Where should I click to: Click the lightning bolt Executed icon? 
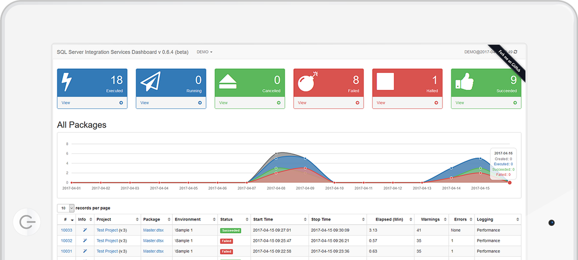coord(66,82)
